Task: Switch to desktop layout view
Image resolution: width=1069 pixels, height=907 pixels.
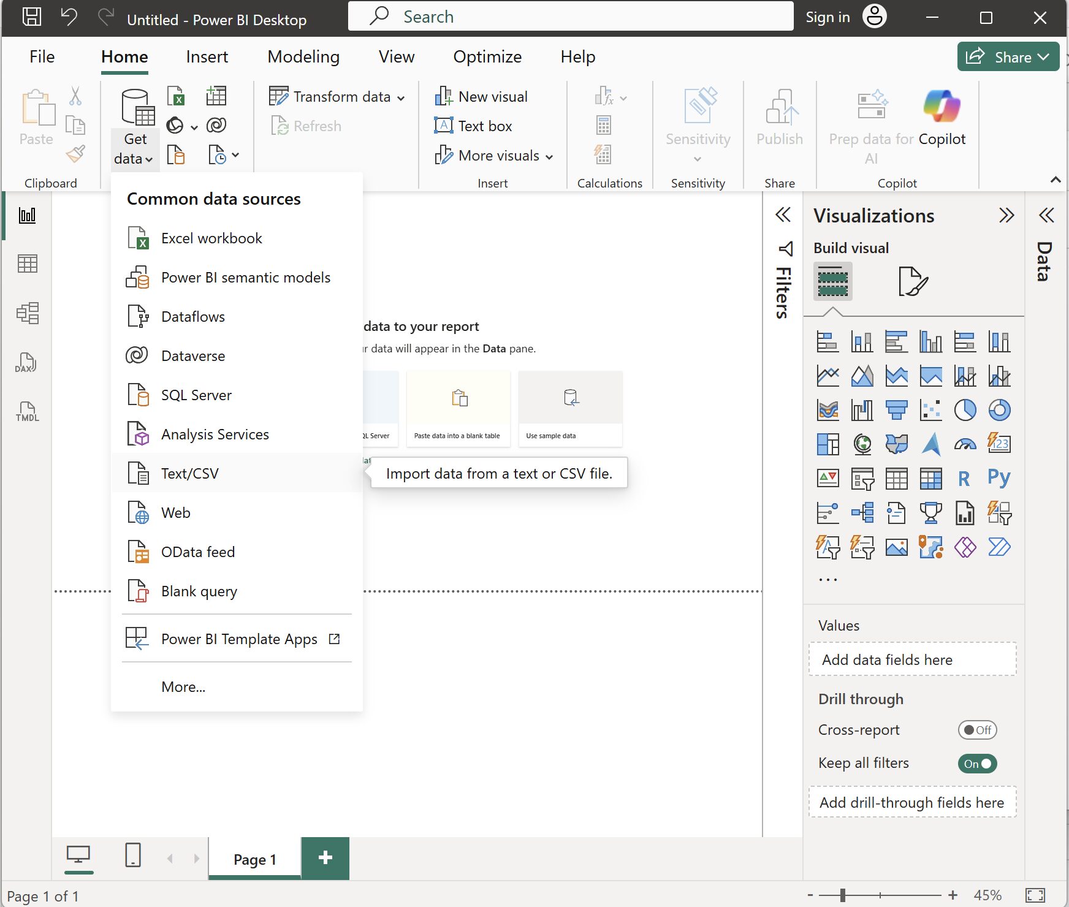Action: 78,856
